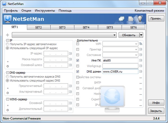The height and width of the screenshot is (123, 168).
Task: Switch to the SET5 tab
Action: click(x=110, y=27)
